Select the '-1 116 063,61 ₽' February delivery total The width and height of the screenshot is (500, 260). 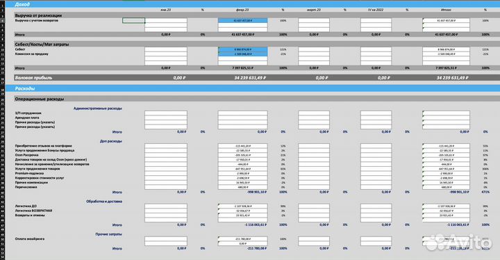pyautogui.click(x=256, y=225)
